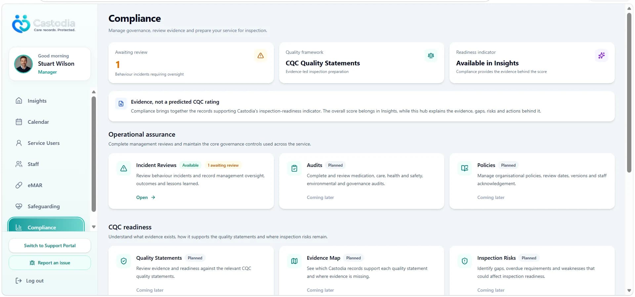The image size is (635, 297).
Task: Click the Awaiting review summary card
Action: pyautogui.click(x=191, y=63)
